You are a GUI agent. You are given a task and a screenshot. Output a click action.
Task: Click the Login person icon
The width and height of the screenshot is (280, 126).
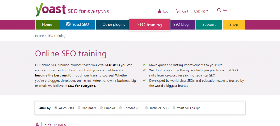pos(159,11)
